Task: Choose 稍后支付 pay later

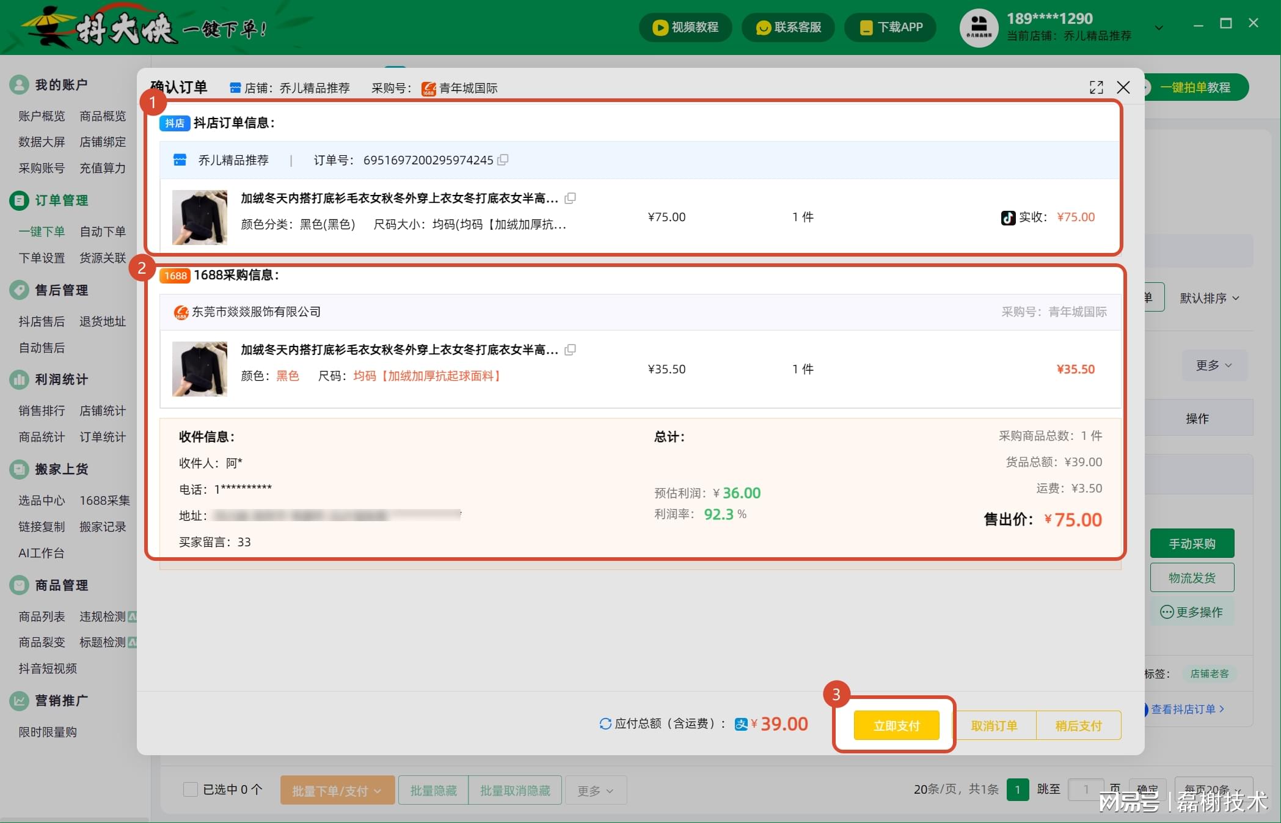Action: 1078,725
